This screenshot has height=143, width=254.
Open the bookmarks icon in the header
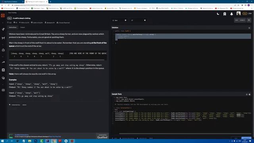[x=225, y=14]
